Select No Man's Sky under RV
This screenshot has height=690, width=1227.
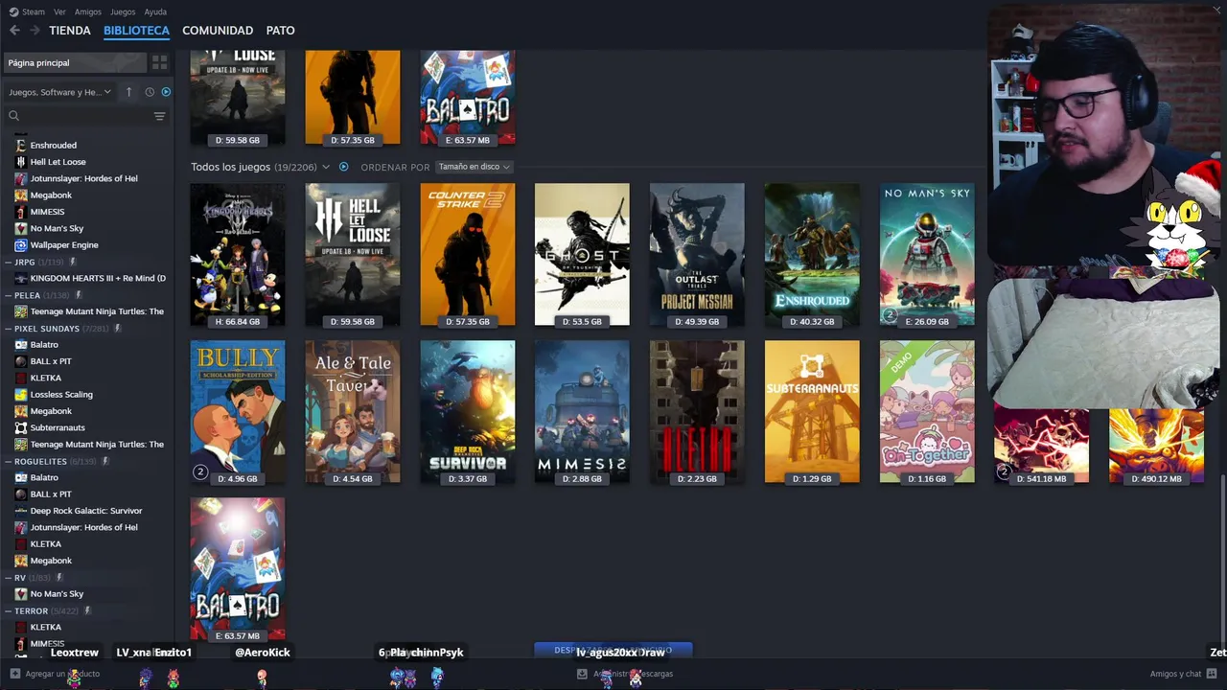[57, 594]
